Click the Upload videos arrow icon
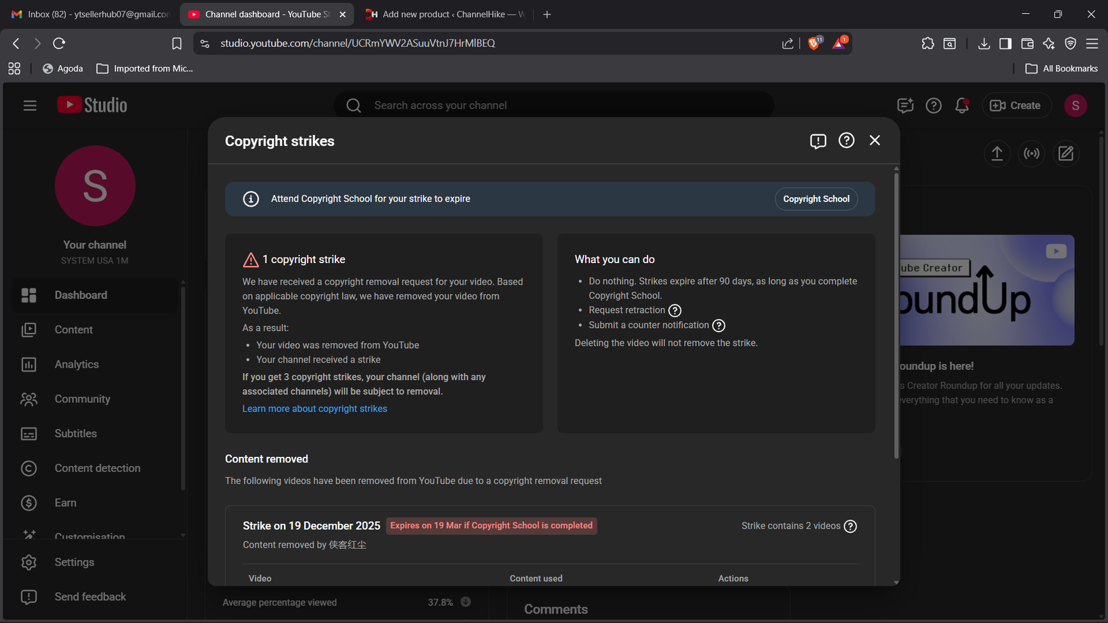Image resolution: width=1108 pixels, height=623 pixels. [x=997, y=154]
